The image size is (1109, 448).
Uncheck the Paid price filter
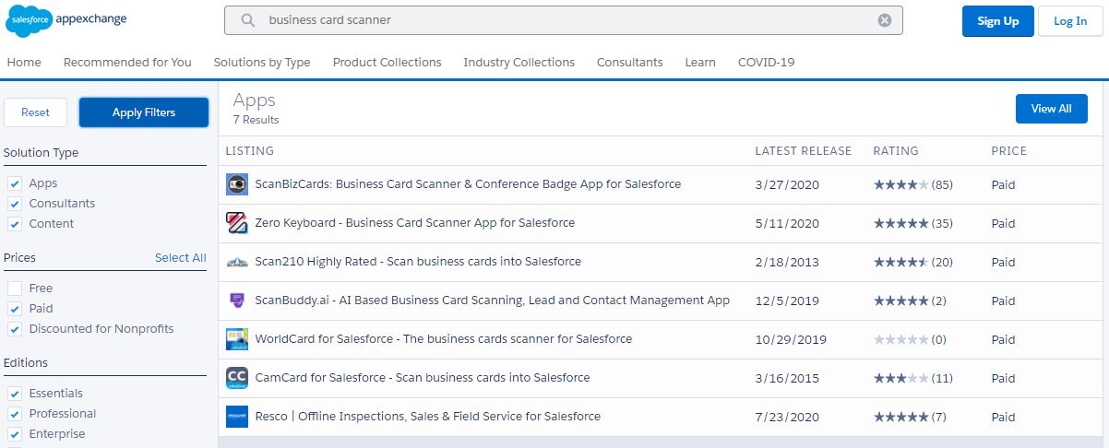(x=15, y=309)
